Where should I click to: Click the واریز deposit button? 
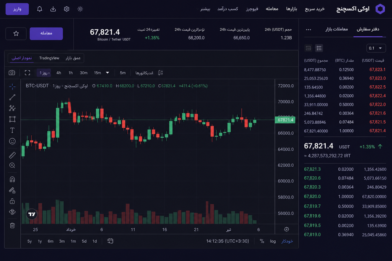17,9
